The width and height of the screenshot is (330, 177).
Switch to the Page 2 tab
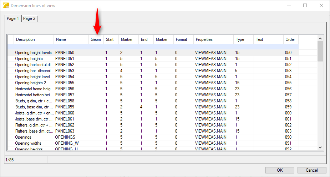point(29,18)
